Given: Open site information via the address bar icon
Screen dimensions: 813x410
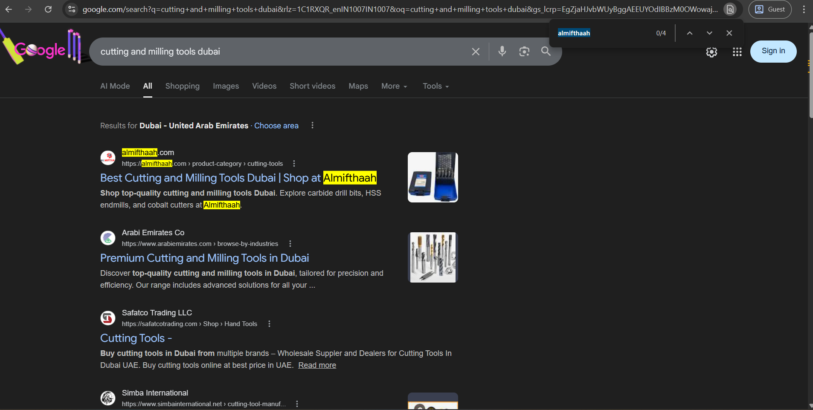Looking at the screenshot, I should [x=72, y=9].
